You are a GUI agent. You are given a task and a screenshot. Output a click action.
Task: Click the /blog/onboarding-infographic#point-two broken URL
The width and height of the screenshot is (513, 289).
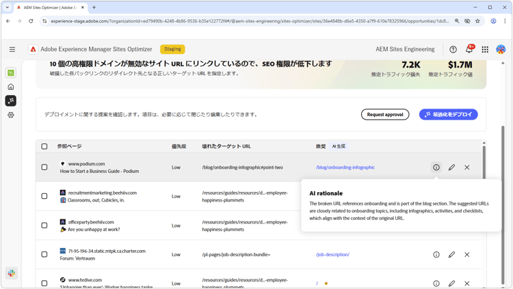[x=242, y=167]
